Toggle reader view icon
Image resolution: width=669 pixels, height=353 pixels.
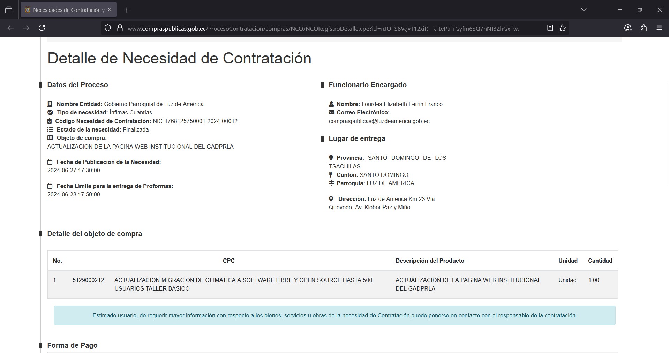[550, 28]
